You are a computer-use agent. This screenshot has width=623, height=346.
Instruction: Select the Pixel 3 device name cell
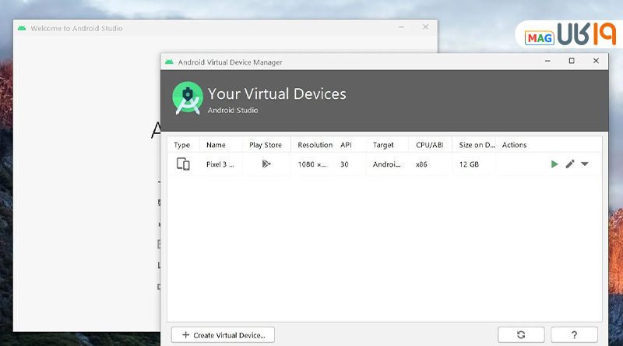pyautogui.click(x=220, y=164)
